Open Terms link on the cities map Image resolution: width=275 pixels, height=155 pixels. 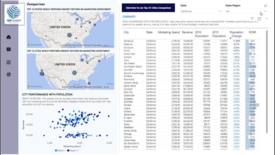coord(106,87)
